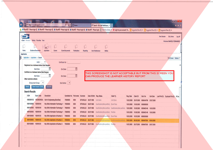
Task: Open the browser home icon
Action: [x=176, y=25]
